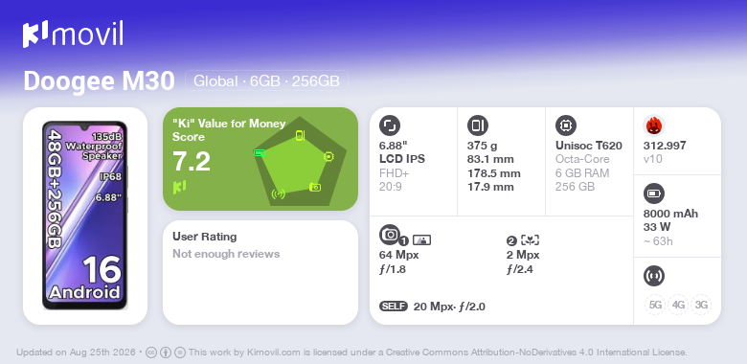Click the main rear camera icon

[x=390, y=234]
